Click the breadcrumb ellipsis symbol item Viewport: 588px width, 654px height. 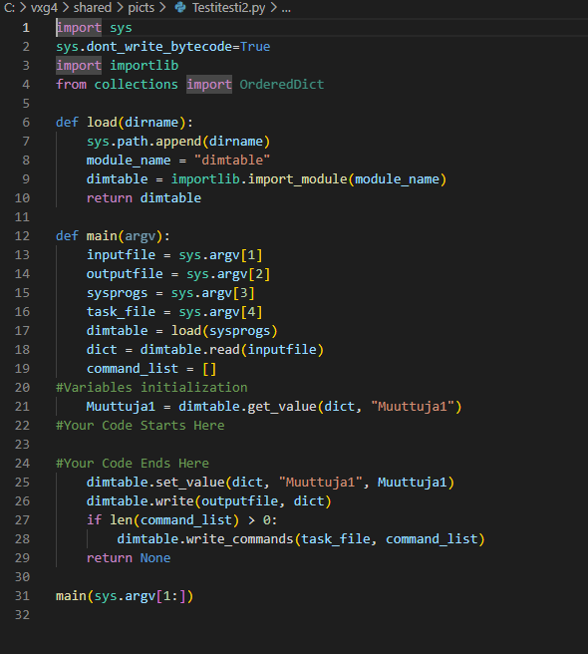point(286,8)
